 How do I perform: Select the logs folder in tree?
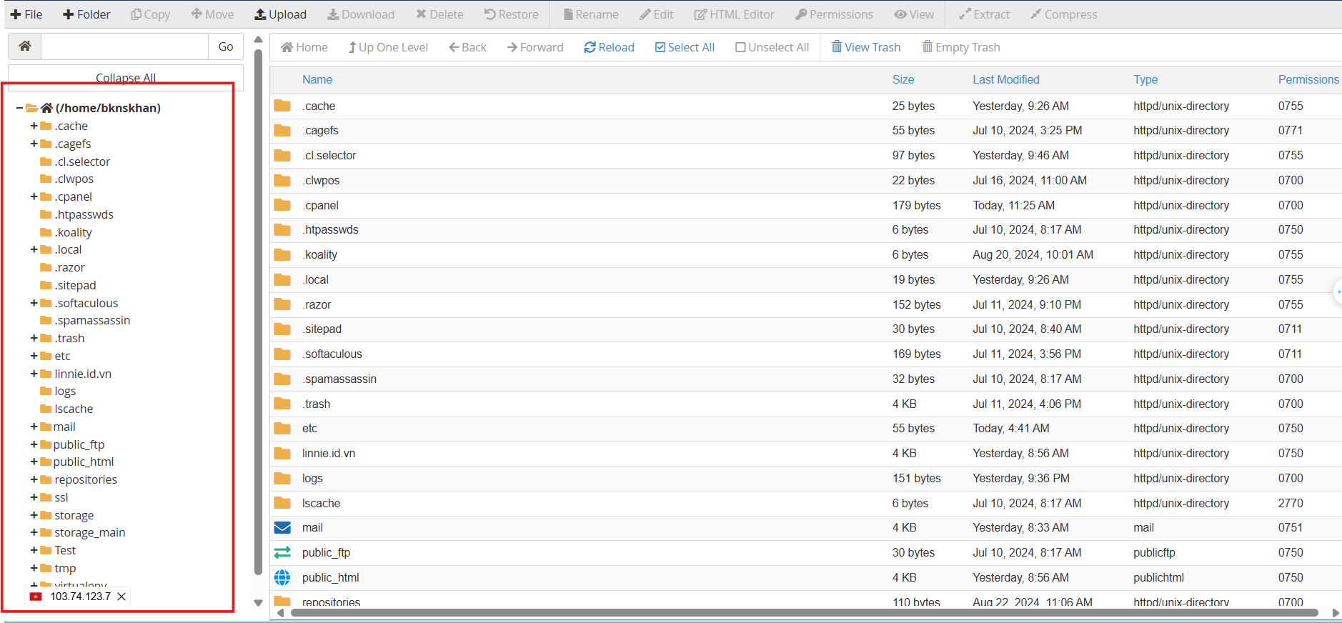[x=65, y=391]
